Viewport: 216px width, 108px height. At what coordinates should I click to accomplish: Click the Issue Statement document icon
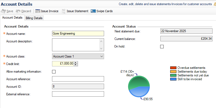(63, 11)
